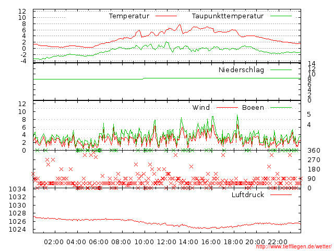Click the 1030 pressure axis value
The width and height of the screenshot is (334, 251).
(x=17, y=206)
